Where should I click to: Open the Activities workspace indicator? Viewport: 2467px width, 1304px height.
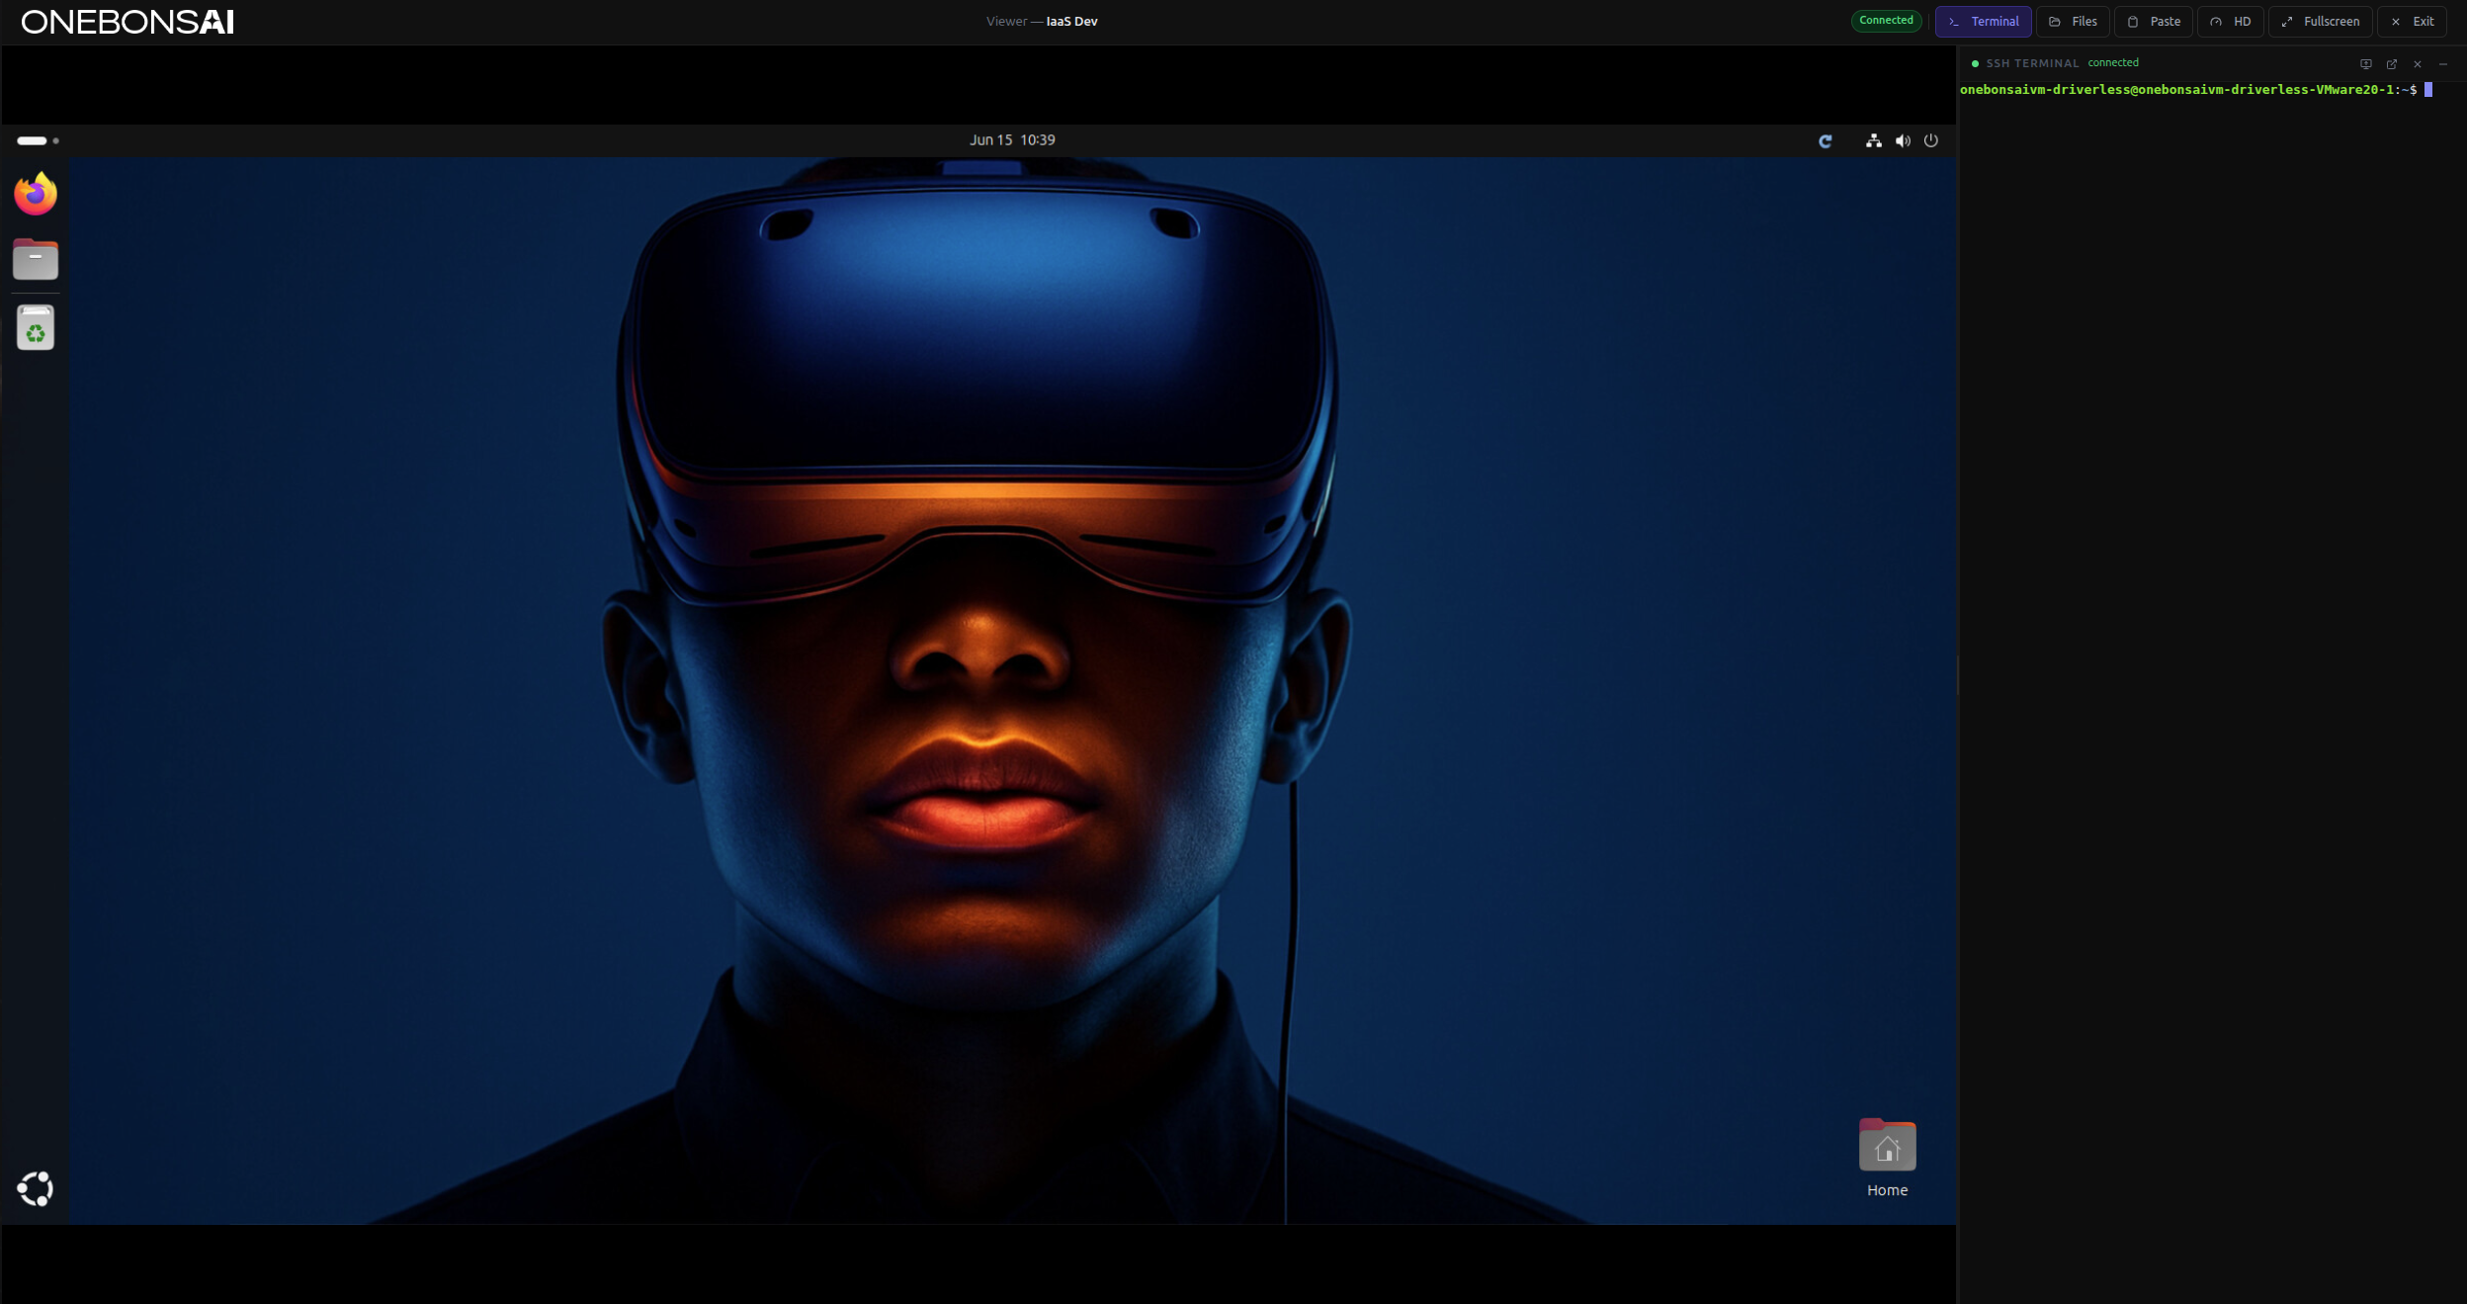click(38, 140)
